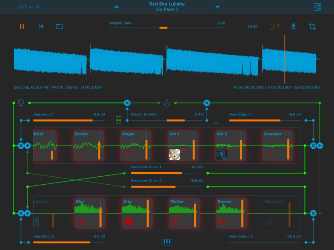Open the Grip effect module
Image resolution: width=334 pixels, height=250 pixels.
pos(137,213)
